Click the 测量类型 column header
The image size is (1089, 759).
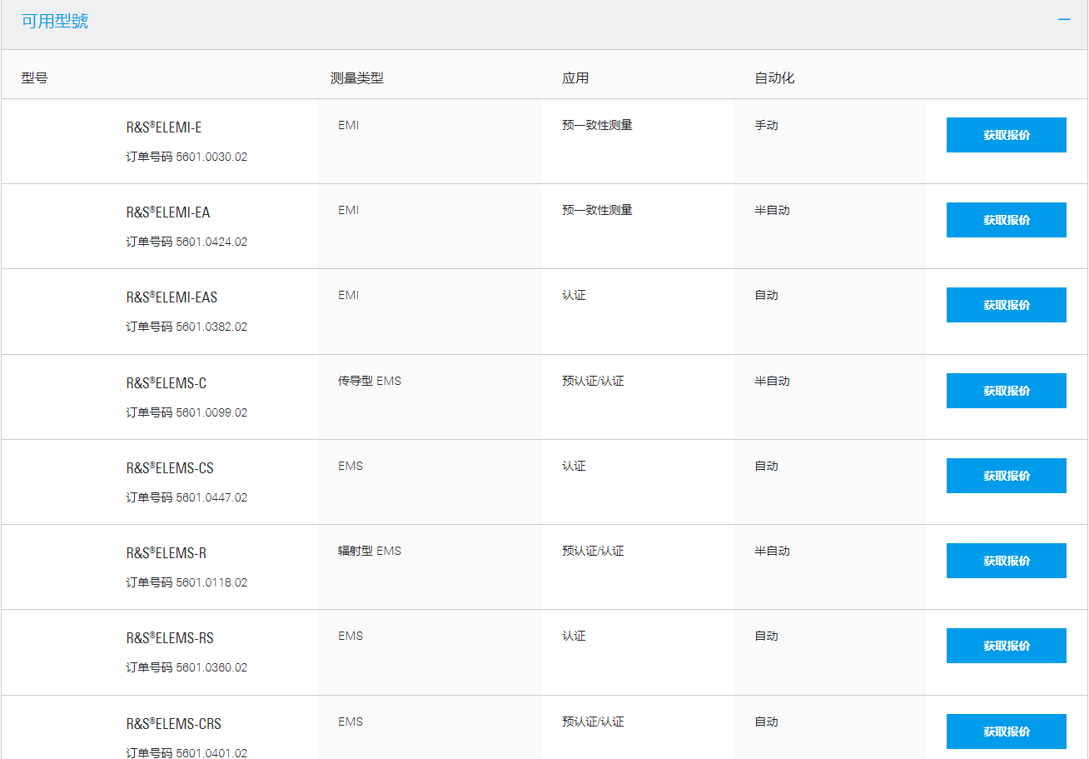(356, 77)
